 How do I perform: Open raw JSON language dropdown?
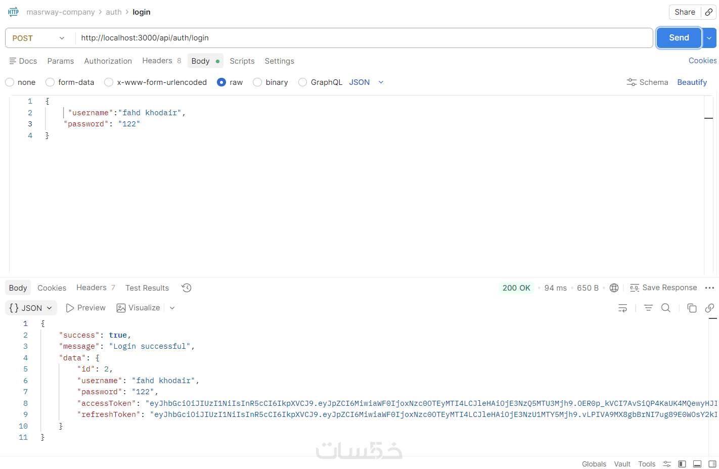367,82
